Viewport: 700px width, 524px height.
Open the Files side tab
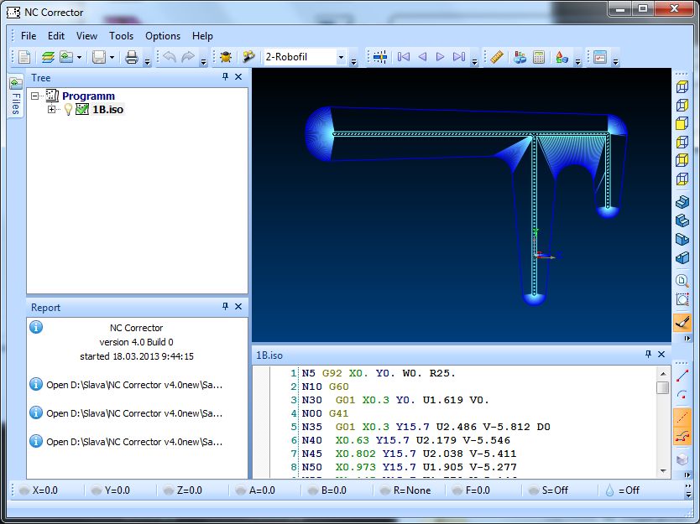point(16,96)
